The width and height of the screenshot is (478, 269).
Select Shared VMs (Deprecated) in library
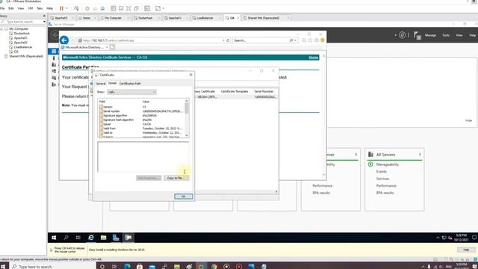(26, 57)
